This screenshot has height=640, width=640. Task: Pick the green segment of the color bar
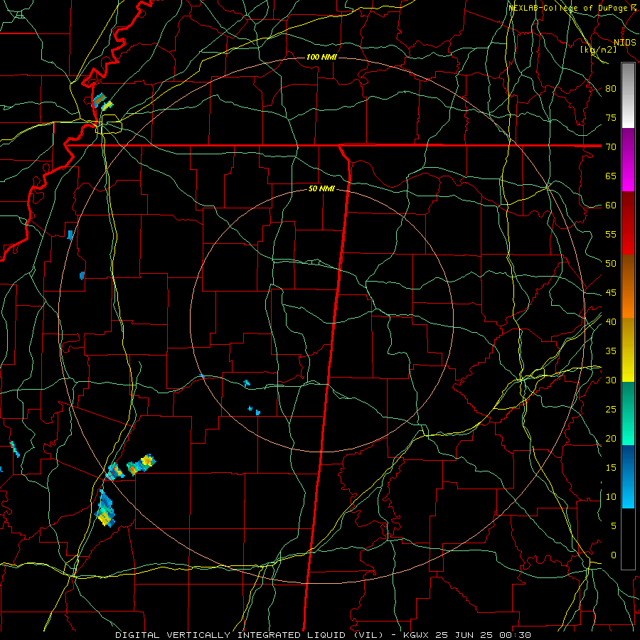[x=628, y=413]
